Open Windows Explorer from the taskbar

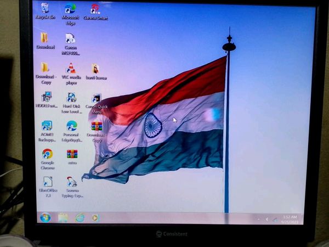click(x=63, y=218)
